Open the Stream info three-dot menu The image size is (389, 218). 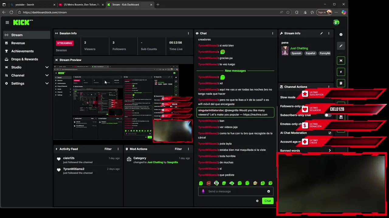pyautogui.click(x=329, y=33)
